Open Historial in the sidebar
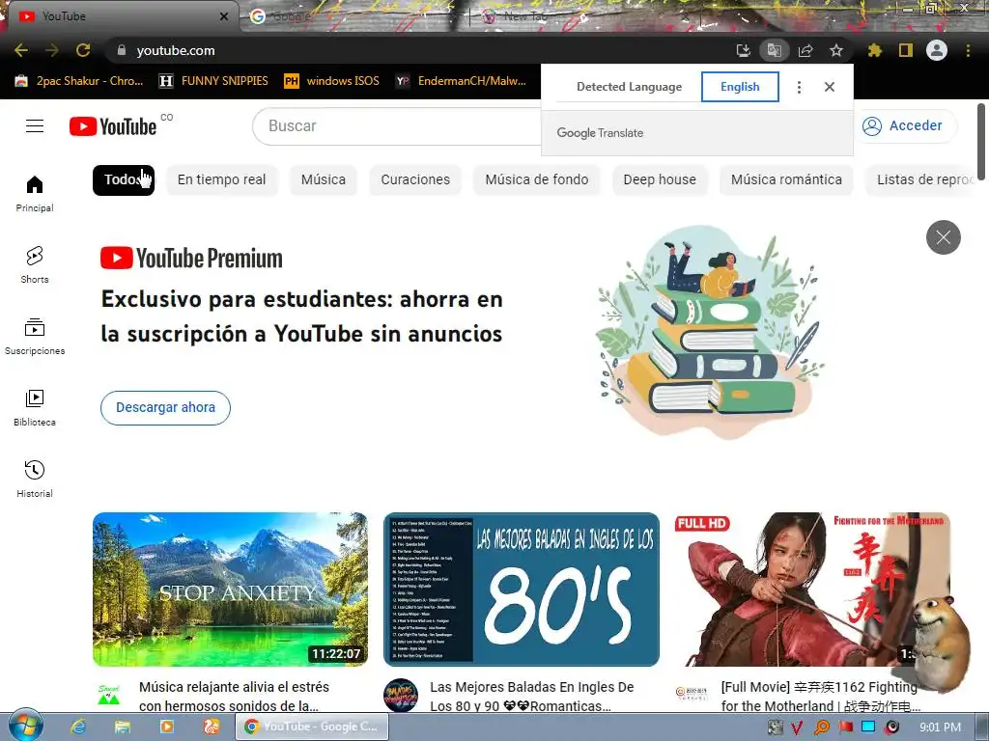Viewport: 989px width, 741px height. click(35, 479)
